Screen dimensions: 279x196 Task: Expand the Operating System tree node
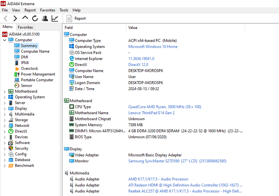pyautogui.click(x=5, y=97)
